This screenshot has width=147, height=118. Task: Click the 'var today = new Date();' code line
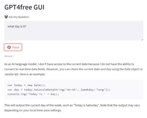click(x=26, y=85)
